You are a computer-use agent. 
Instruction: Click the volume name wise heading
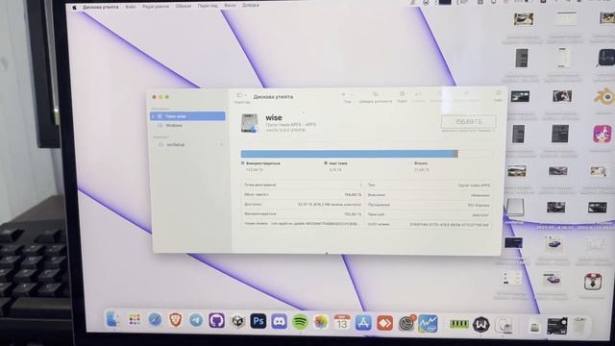(x=273, y=117)
